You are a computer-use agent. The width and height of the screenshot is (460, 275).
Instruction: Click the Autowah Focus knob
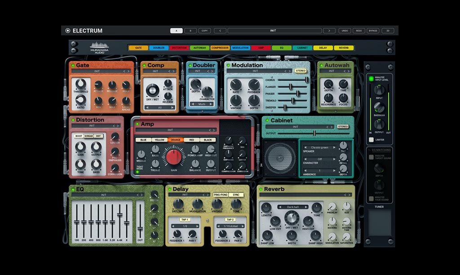point(343,98)
